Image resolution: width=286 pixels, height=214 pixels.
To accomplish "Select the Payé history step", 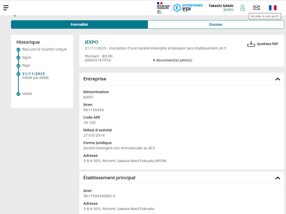I will click(26, 65).
